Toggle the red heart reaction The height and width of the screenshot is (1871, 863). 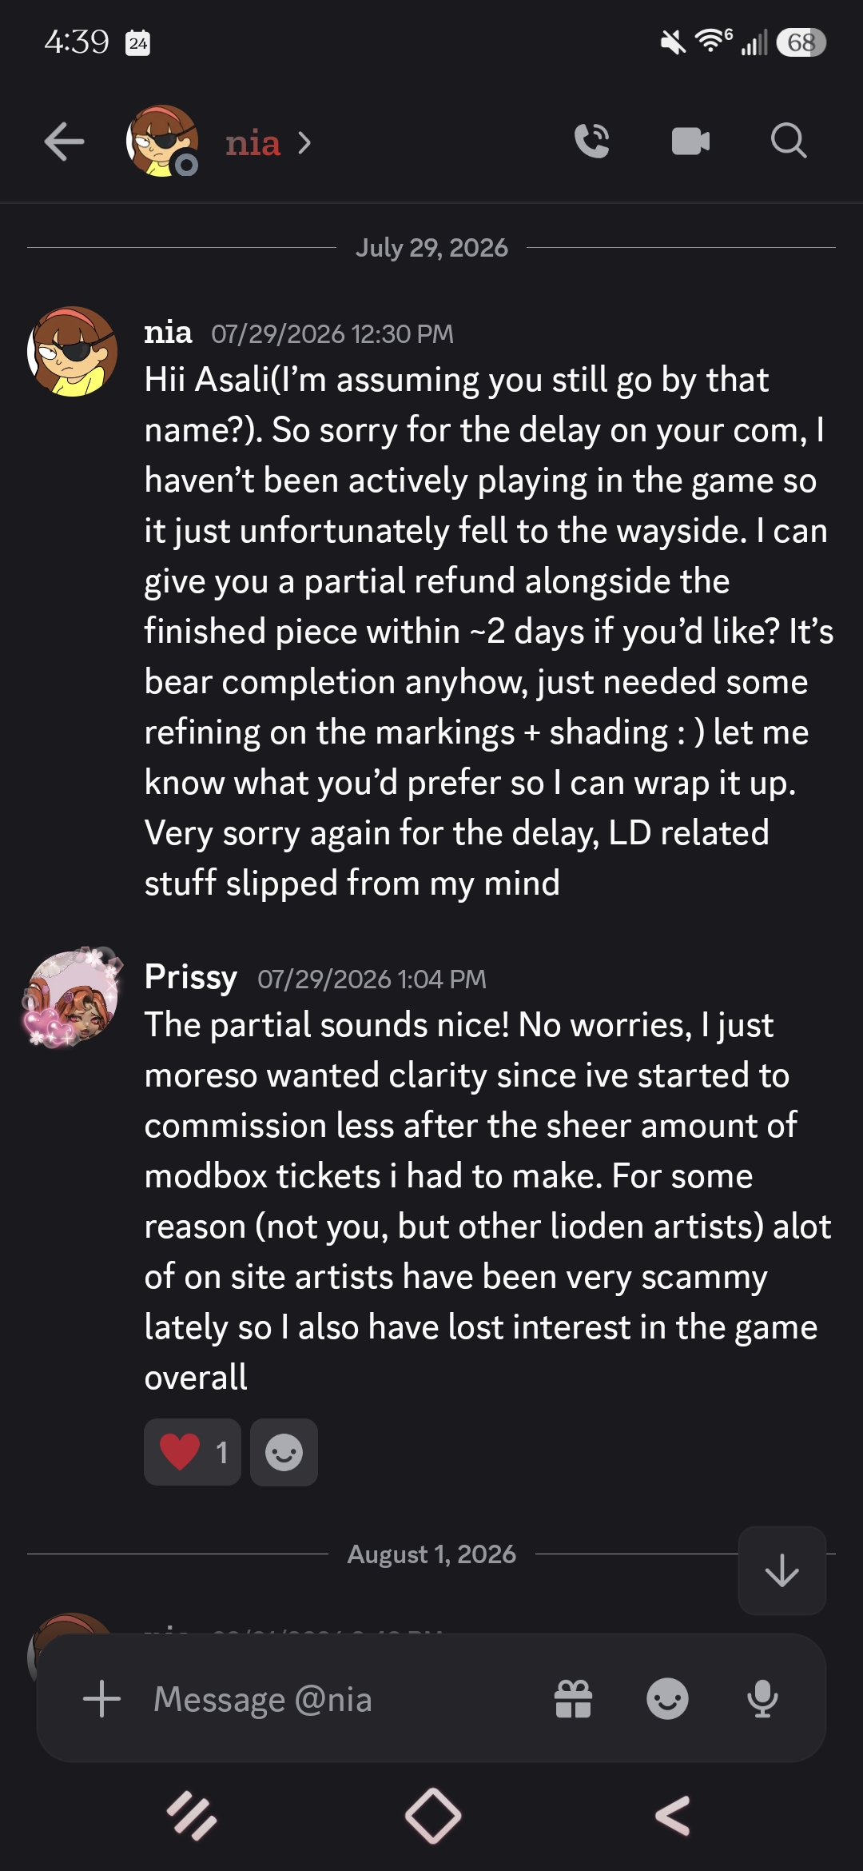tap(193, 1452)
